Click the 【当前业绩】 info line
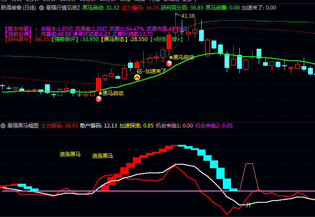Image resolution: width=315 pixels, height=217 pixels. [79, 34]
